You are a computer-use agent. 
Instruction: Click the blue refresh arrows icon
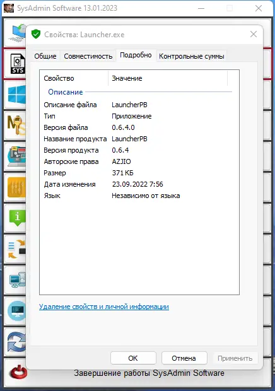[x=16, y=342]
